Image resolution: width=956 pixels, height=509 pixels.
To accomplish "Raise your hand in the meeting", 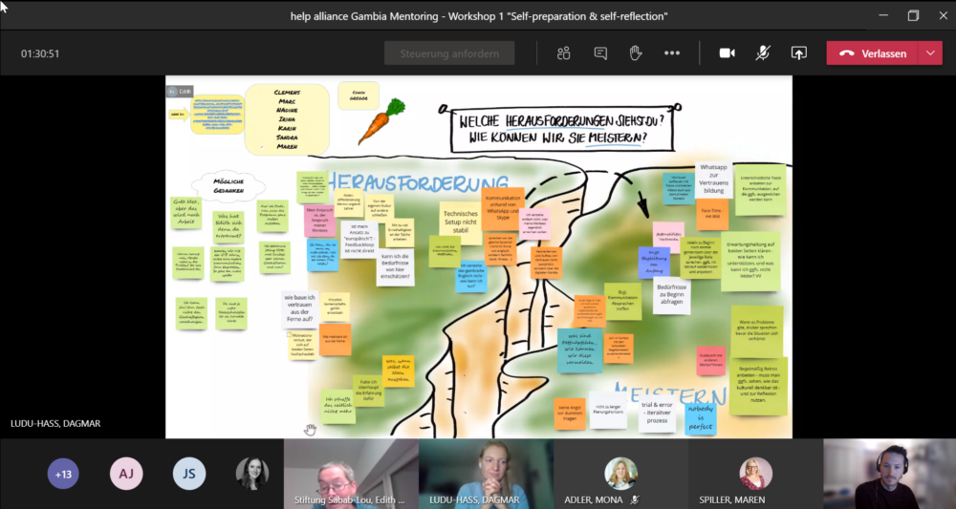I will (636, 53).
